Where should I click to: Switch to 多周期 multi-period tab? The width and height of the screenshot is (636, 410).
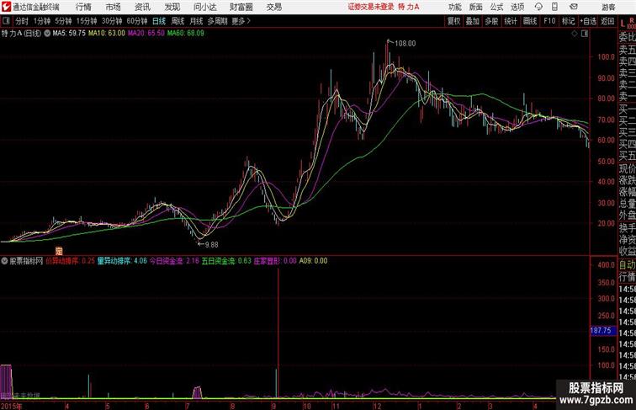[x=217, y=21]
